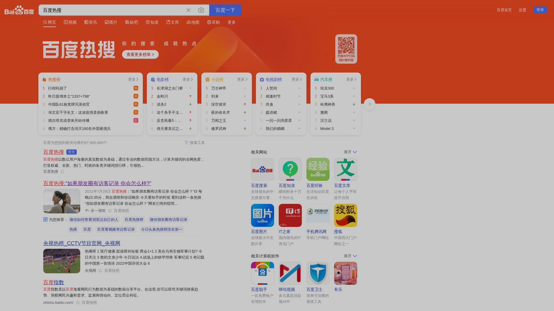
Task: Expand 相关网站 with 展开
Action: point(350,152)
